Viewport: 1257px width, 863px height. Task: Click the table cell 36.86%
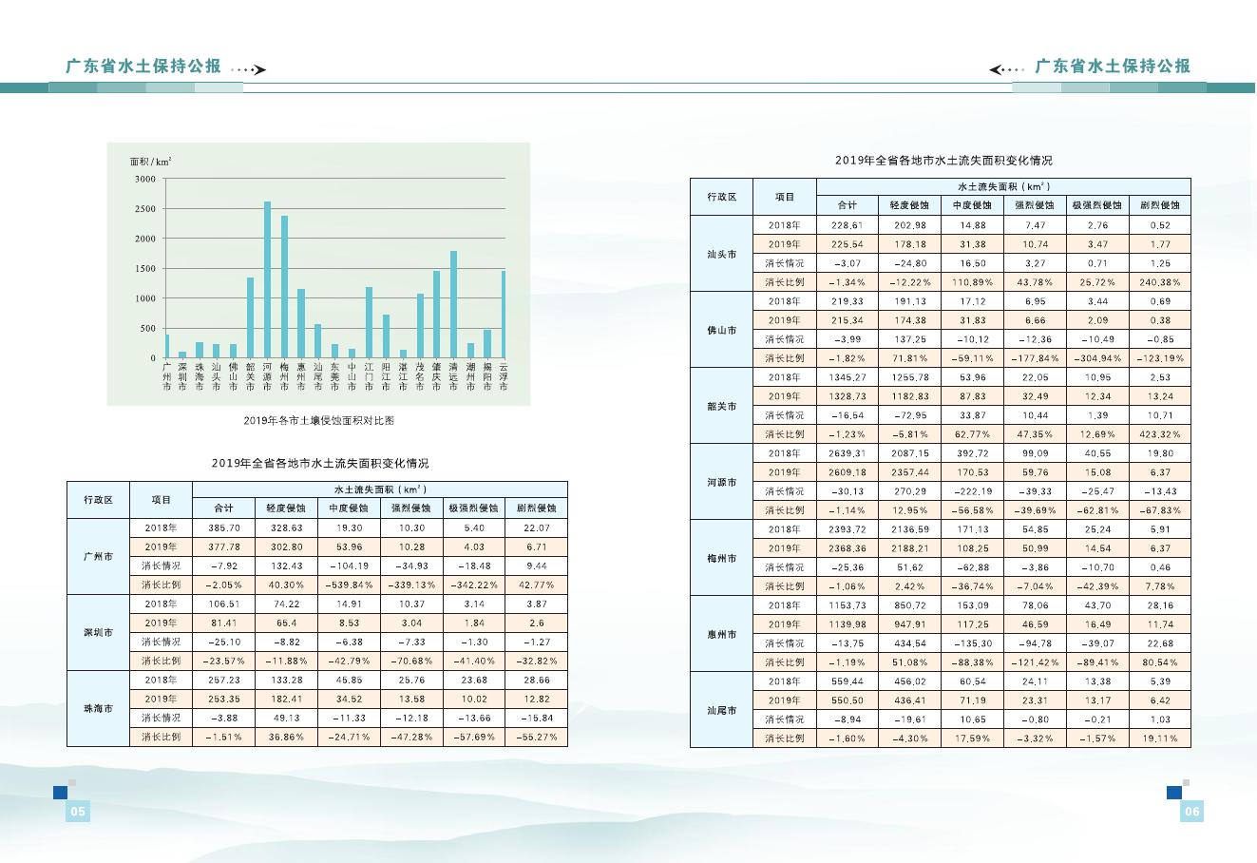point(286,737)
